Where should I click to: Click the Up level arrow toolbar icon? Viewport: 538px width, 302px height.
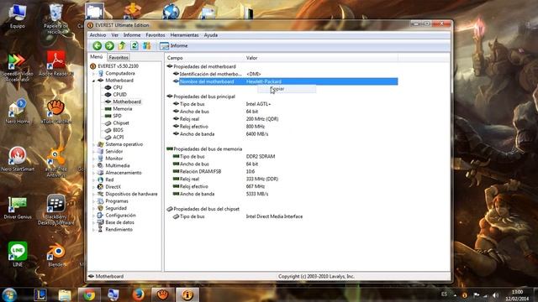click(122, 45)
